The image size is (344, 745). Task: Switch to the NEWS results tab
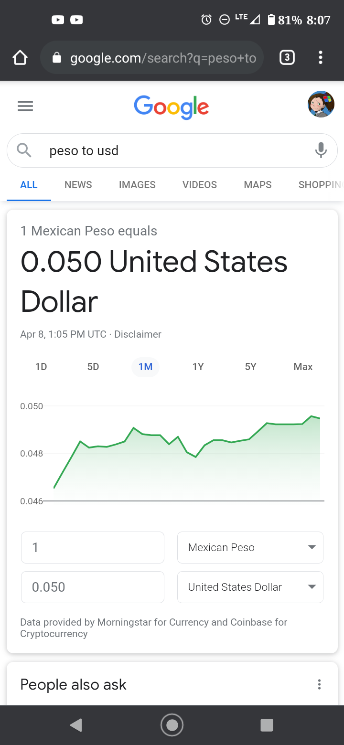tap(78, 185)
